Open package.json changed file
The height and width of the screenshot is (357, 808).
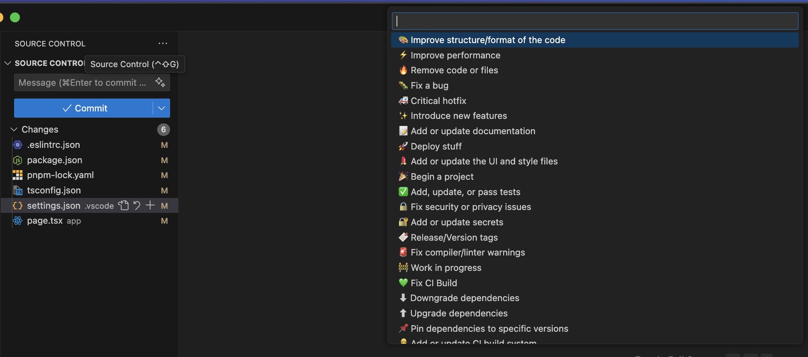tap(90, 160)
